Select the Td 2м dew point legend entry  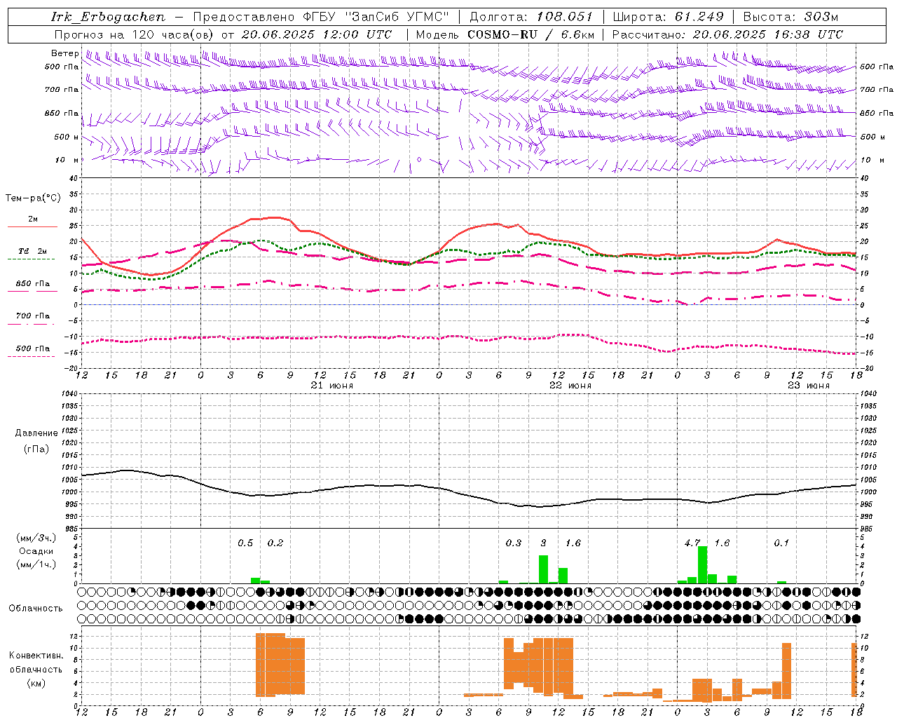pos(33,251)
